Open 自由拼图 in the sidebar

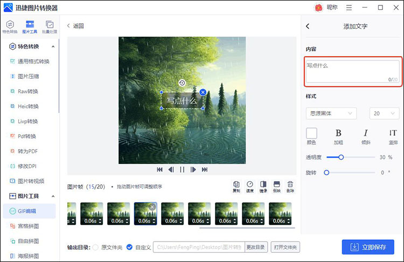(24, 241)
